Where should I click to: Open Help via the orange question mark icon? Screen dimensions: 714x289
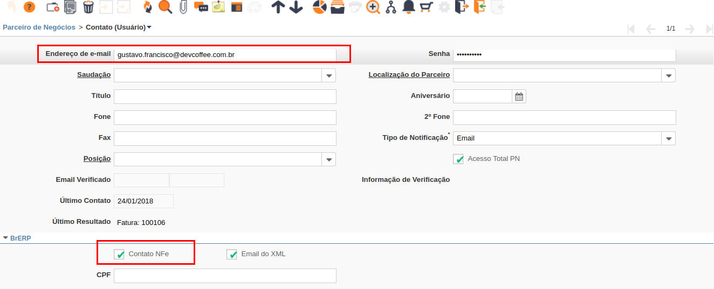pyautogui.click(x=29, y=7)
